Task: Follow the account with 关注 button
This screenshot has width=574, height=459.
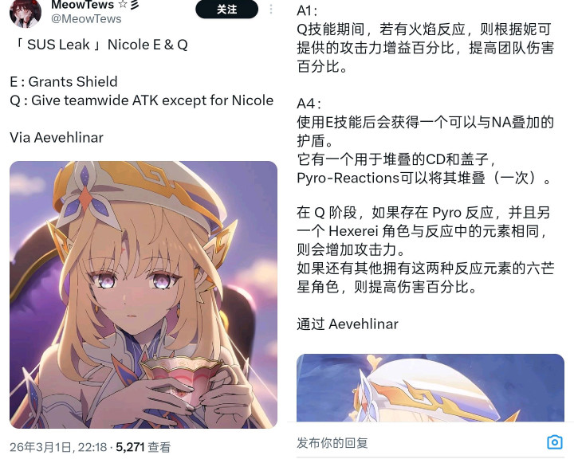Action: 227,9
